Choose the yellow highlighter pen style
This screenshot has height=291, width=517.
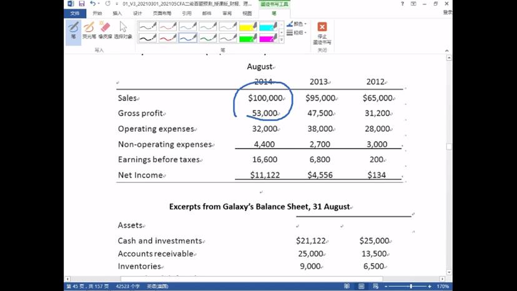(x=248, y=27)
